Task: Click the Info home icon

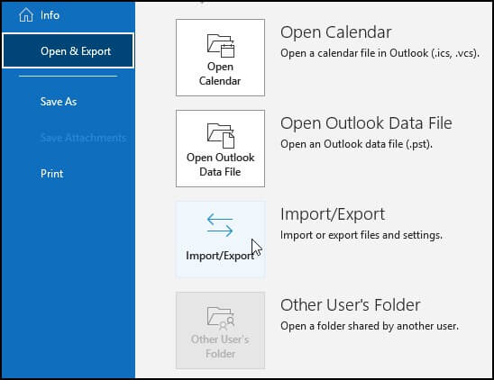Action: [x=26, y=14]
